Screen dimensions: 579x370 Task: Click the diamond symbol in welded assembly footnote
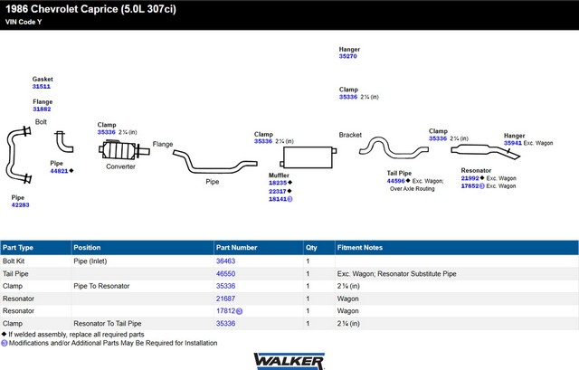coord(4,334)
